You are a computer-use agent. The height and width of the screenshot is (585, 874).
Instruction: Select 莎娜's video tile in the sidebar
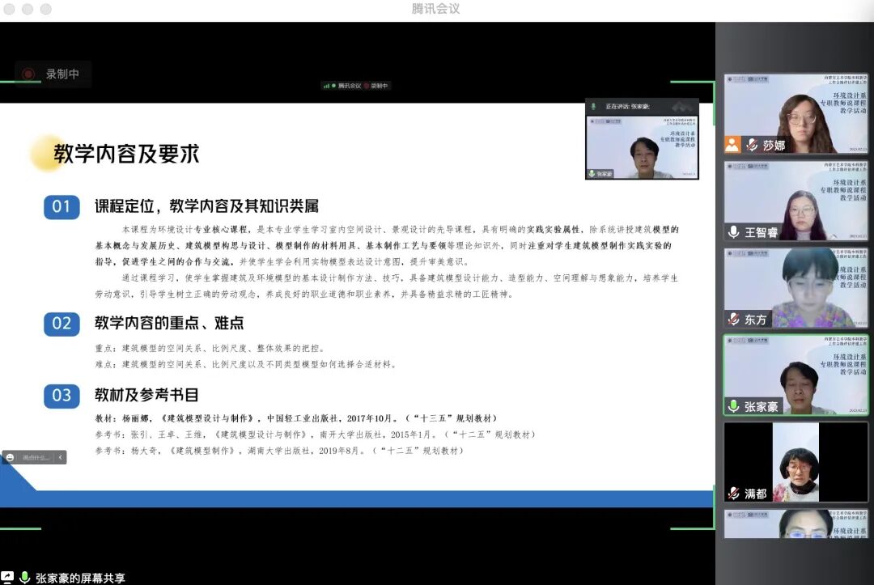pyautogui.click(x=796, y=113)
